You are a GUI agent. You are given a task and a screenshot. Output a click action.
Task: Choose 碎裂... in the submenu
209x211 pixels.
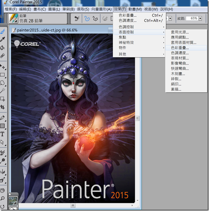[186, 79]
